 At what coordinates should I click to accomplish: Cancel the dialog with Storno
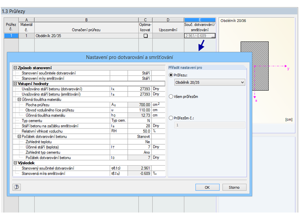234,187
